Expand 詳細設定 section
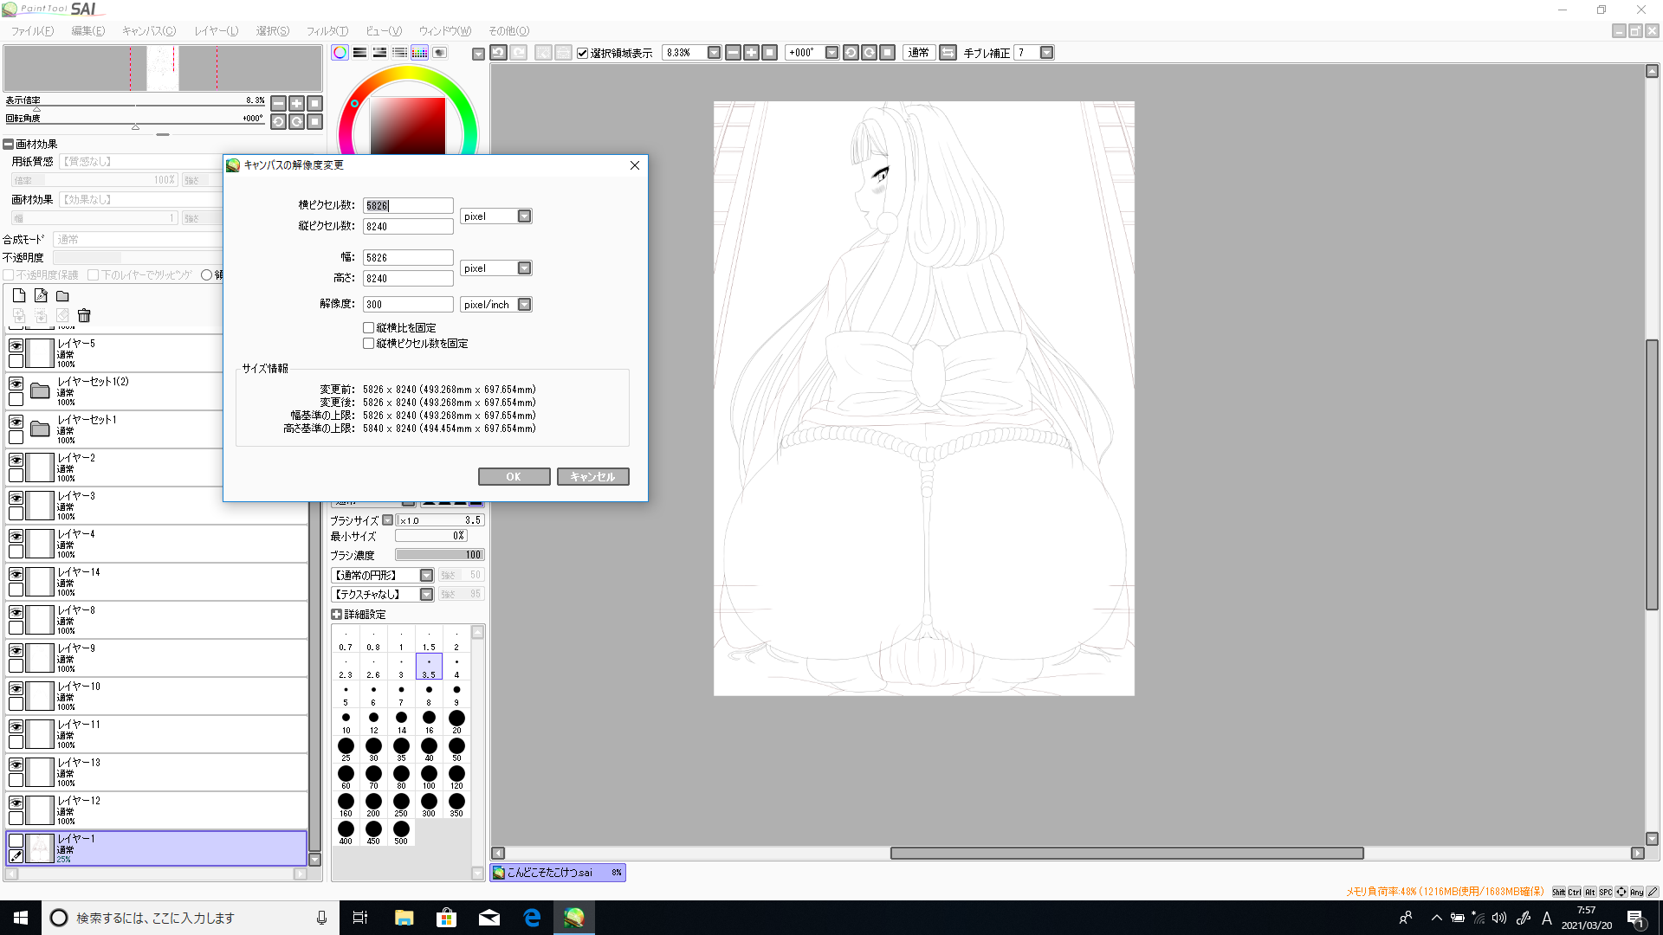This screenshot has width=1663, height=935. tap(337, 615)
